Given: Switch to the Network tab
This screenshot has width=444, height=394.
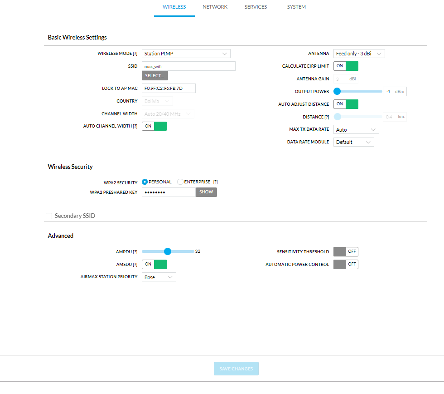Looking at the screenshot, I should coord(215,7).
